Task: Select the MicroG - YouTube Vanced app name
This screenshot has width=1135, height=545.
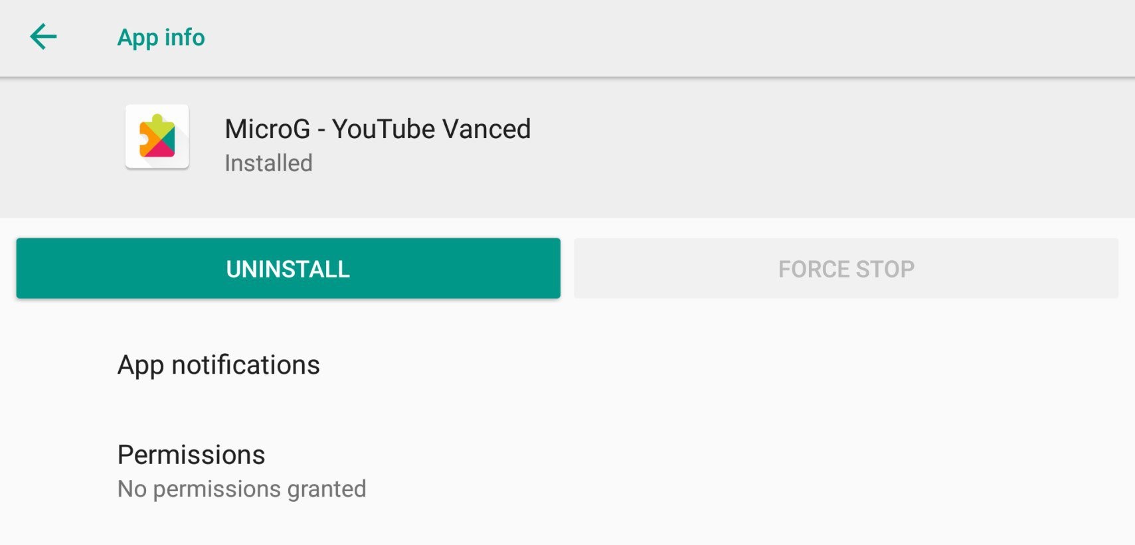Action: pos(377,129)
